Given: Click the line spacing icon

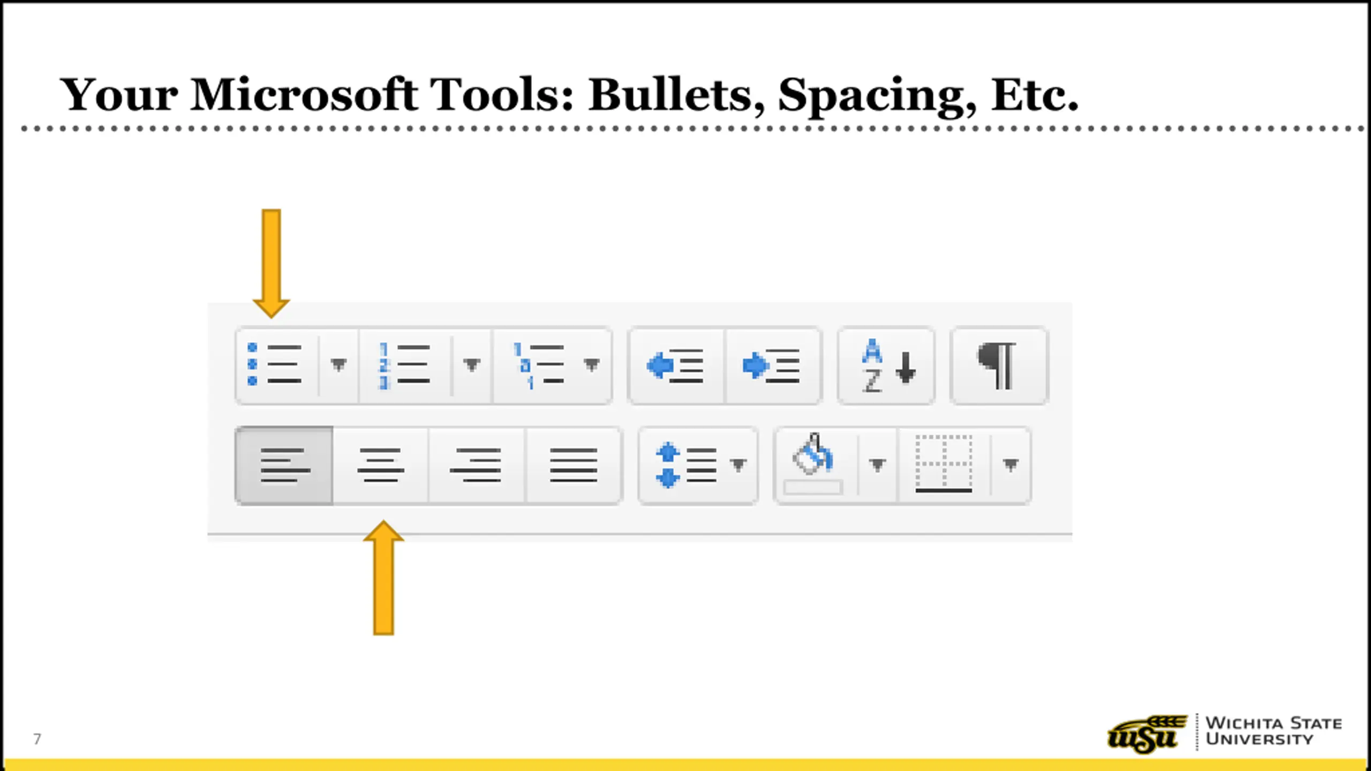Looking at the screenshot, I should pos(685,466).
